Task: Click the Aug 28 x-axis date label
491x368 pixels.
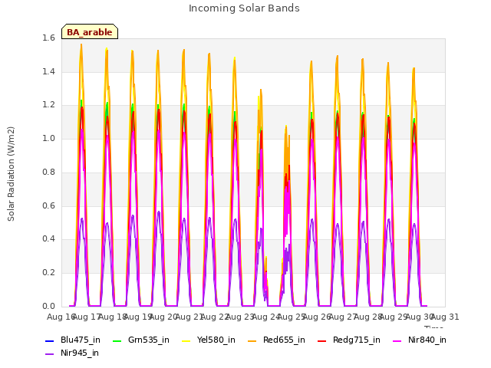Action: 368,317
